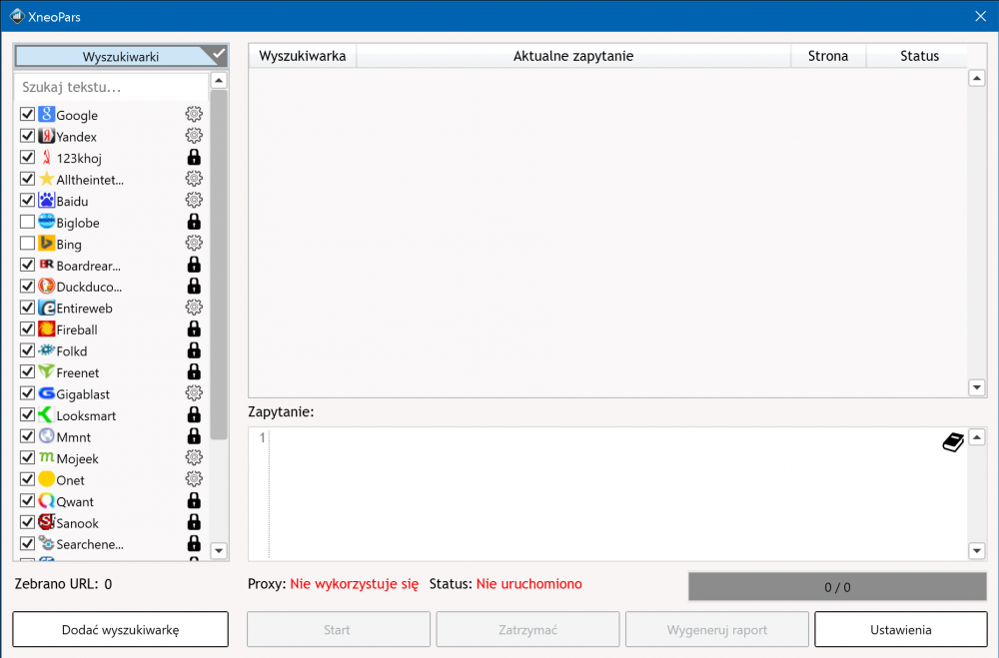Open Bing settings gear icon

194,243
